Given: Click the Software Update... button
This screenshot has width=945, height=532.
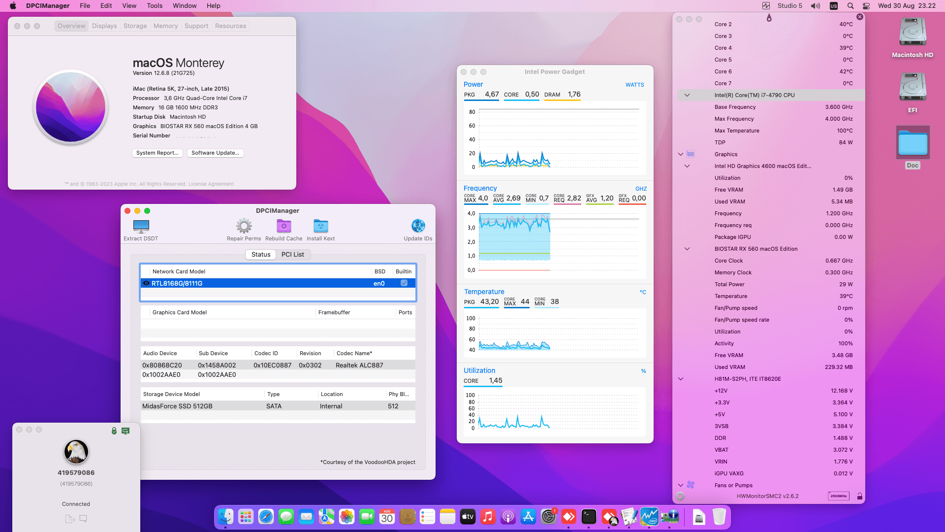Looking at the screenshot, I should click(216, 153).
